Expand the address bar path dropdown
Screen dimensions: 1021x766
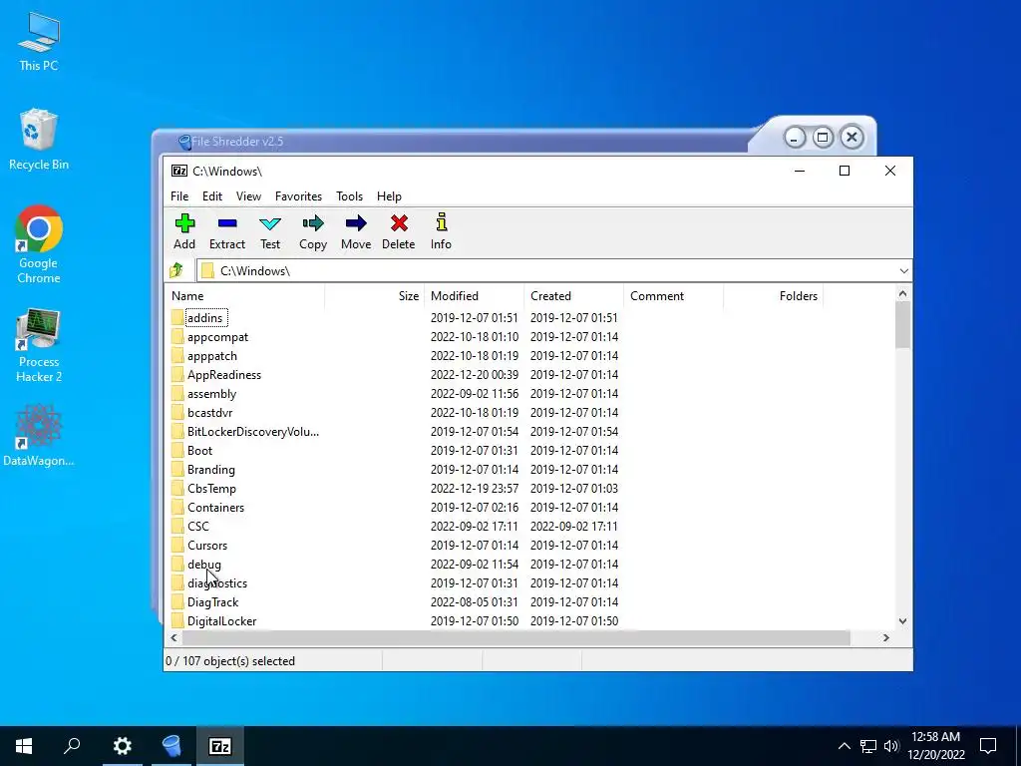pyautogui.click(x=903, y=271)
